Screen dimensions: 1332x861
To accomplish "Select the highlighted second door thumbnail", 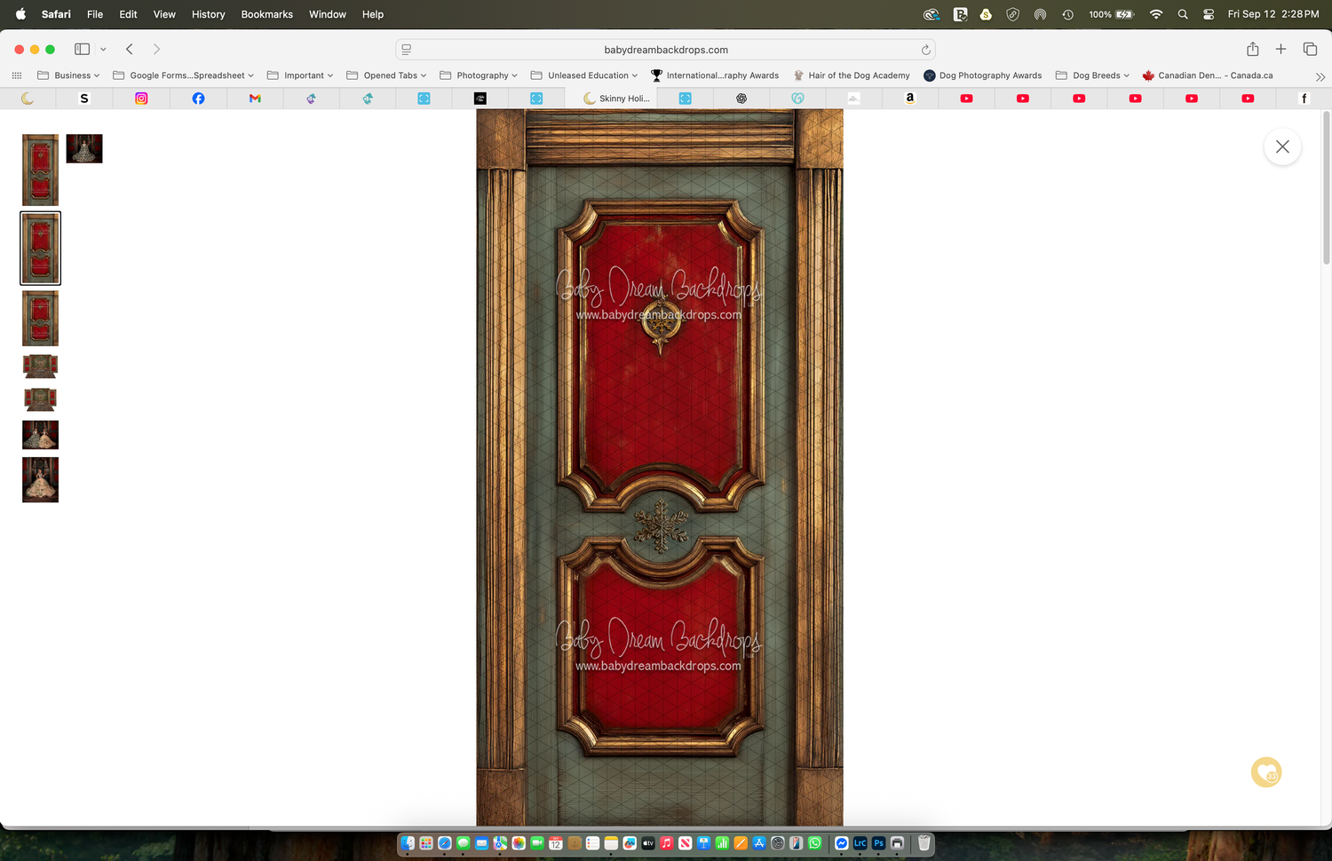I will [x=41, y=249].
